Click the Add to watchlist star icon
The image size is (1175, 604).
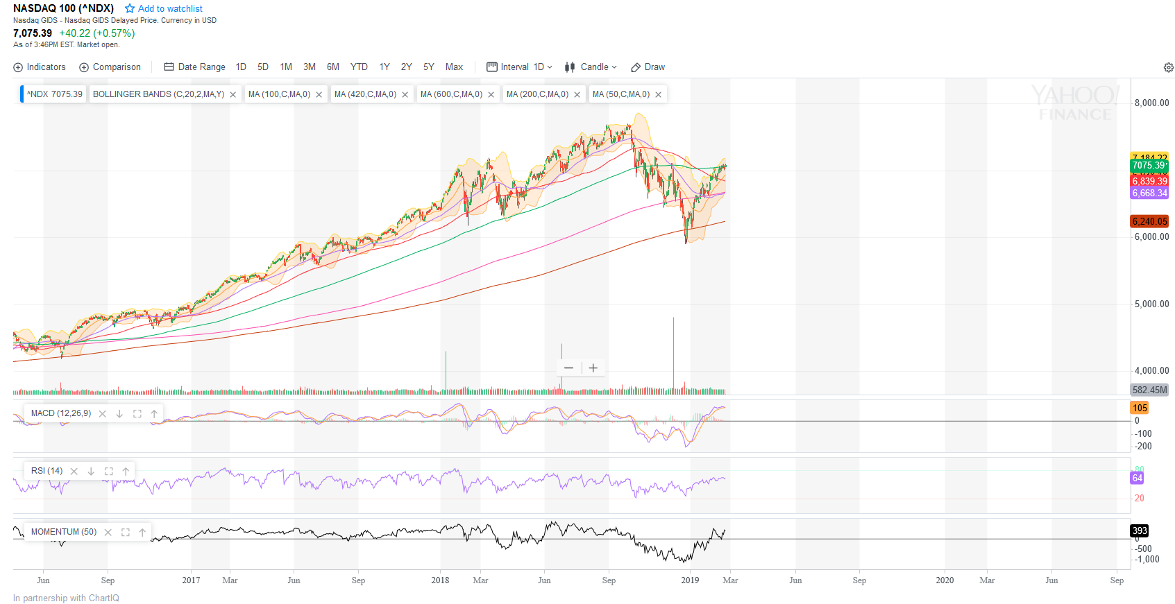(130, 9)
